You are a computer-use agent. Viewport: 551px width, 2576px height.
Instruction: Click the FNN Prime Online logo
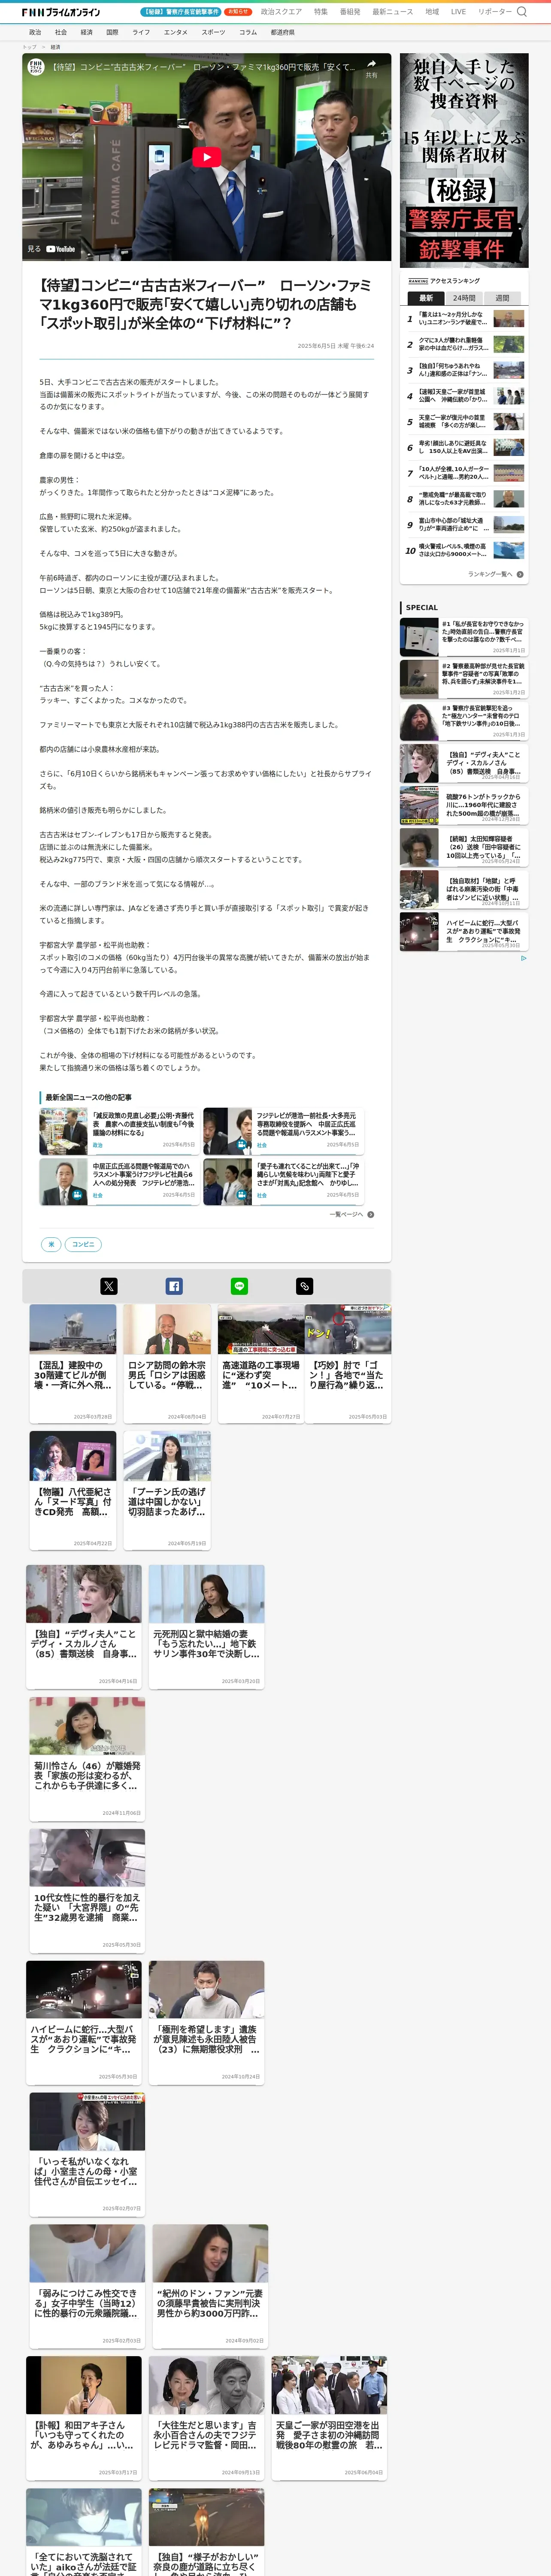point(61,12)
